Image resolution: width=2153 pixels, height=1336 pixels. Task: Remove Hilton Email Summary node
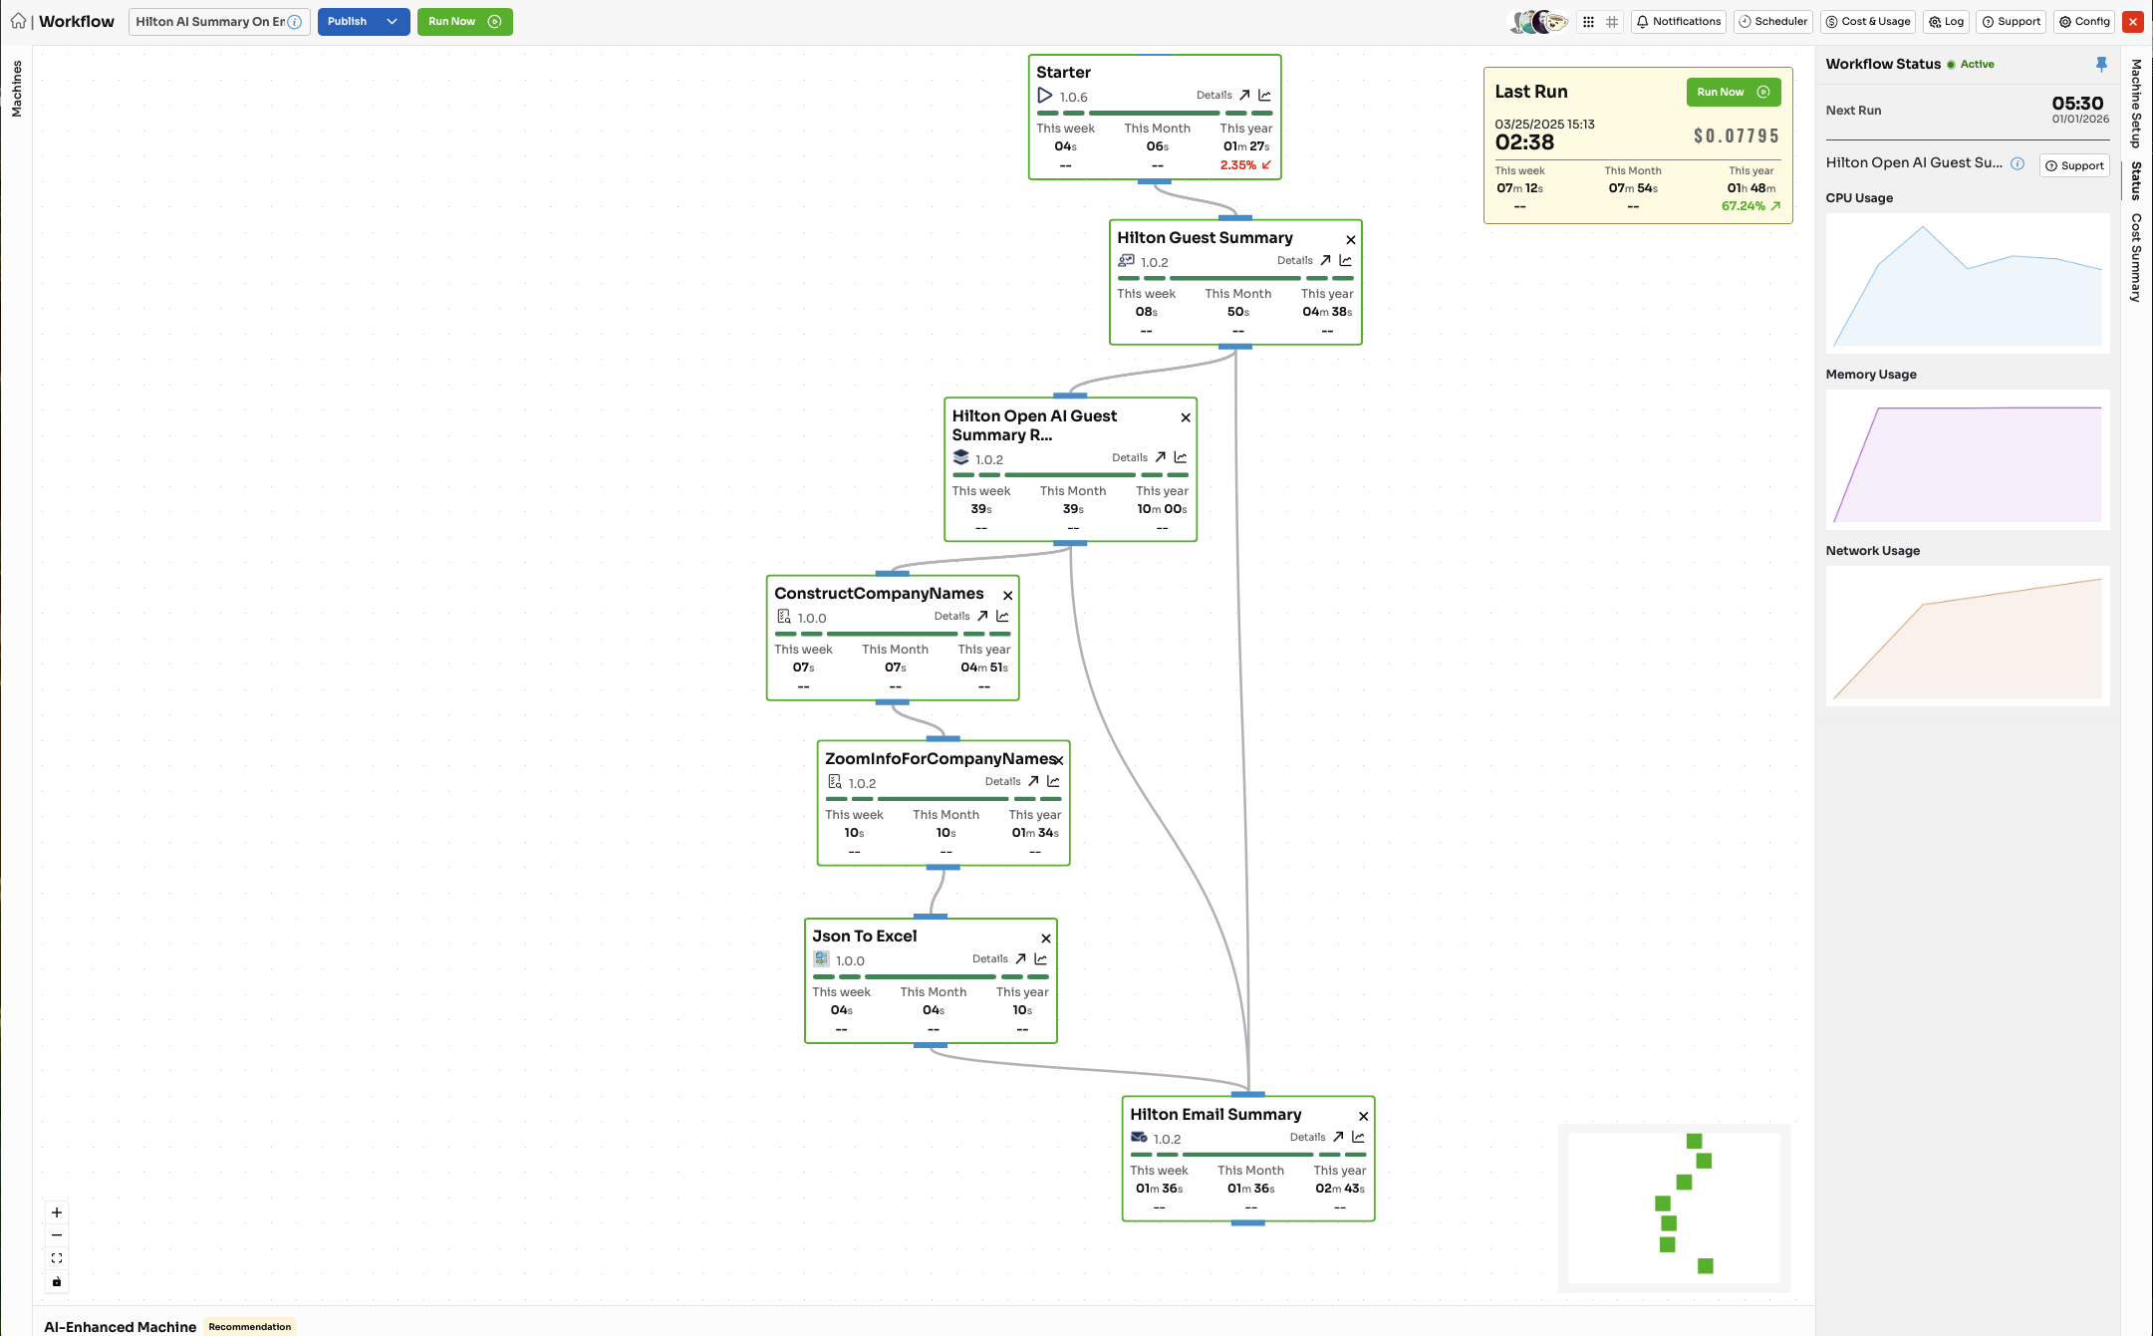(x=1364, y=1117)
